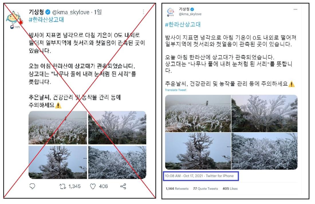Screen dimensions: 315x204
Task: Open the horizontal three-dot menu on right tweet
Action: tap(295, 9)
